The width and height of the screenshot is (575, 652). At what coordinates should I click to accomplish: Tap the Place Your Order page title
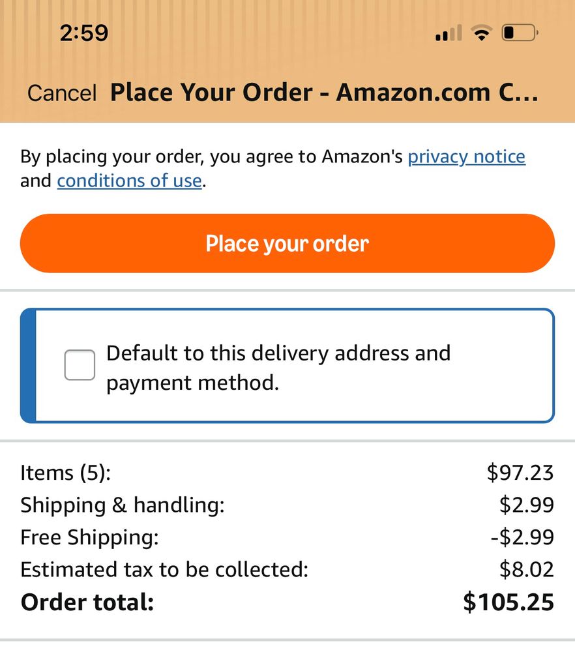[x=324, y=93]
